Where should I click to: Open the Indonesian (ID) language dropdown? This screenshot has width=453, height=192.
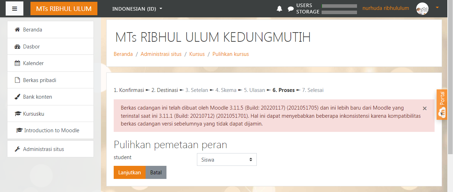[x=137, y=8]
